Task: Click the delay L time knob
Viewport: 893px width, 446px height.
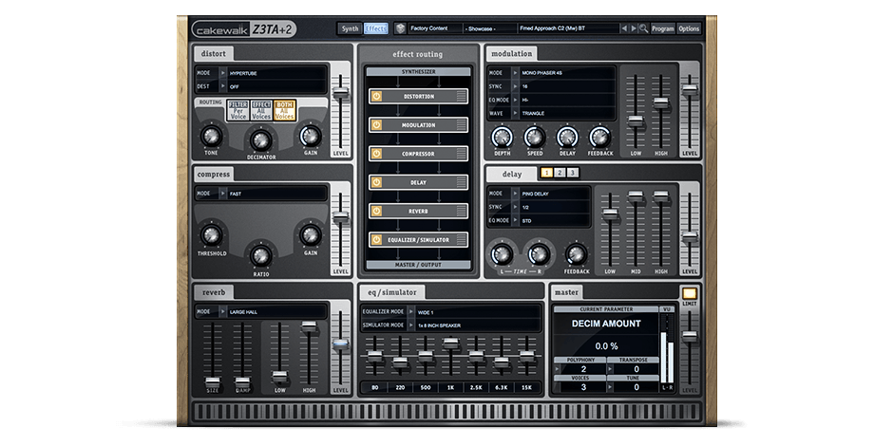Action: tap(502, 254)
